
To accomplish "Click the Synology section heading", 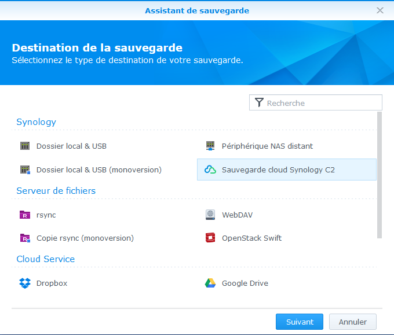I will tap(37, 122).
